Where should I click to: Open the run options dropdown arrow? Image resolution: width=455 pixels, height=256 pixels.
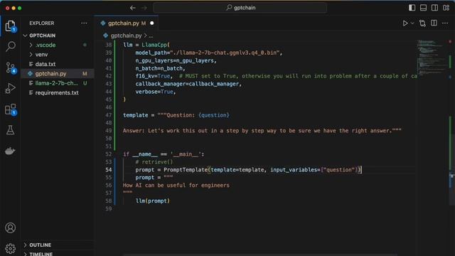click(x=412, y=23)
